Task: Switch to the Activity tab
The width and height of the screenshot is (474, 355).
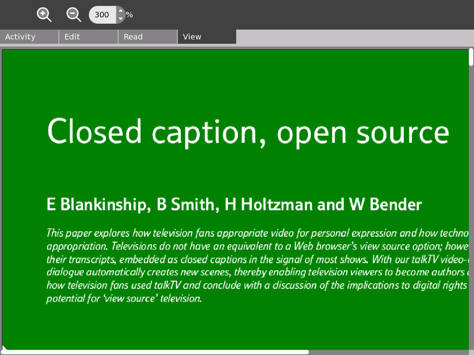Action: coord(29,37)
